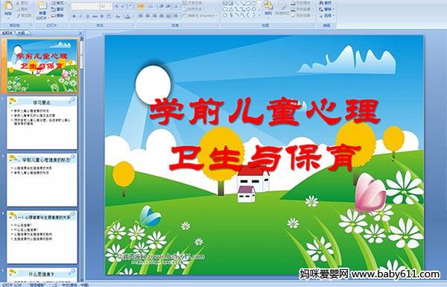Pick the rectangle shape in shapes gallery
The height and width of the screenshot is (287, 447).
[x=248, y=4]
